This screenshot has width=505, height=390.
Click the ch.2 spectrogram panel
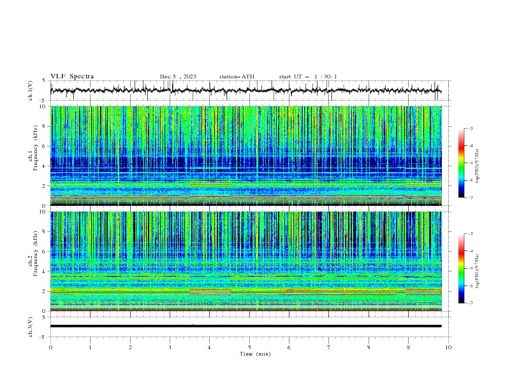pyautogui.click(x=246, y=261)
